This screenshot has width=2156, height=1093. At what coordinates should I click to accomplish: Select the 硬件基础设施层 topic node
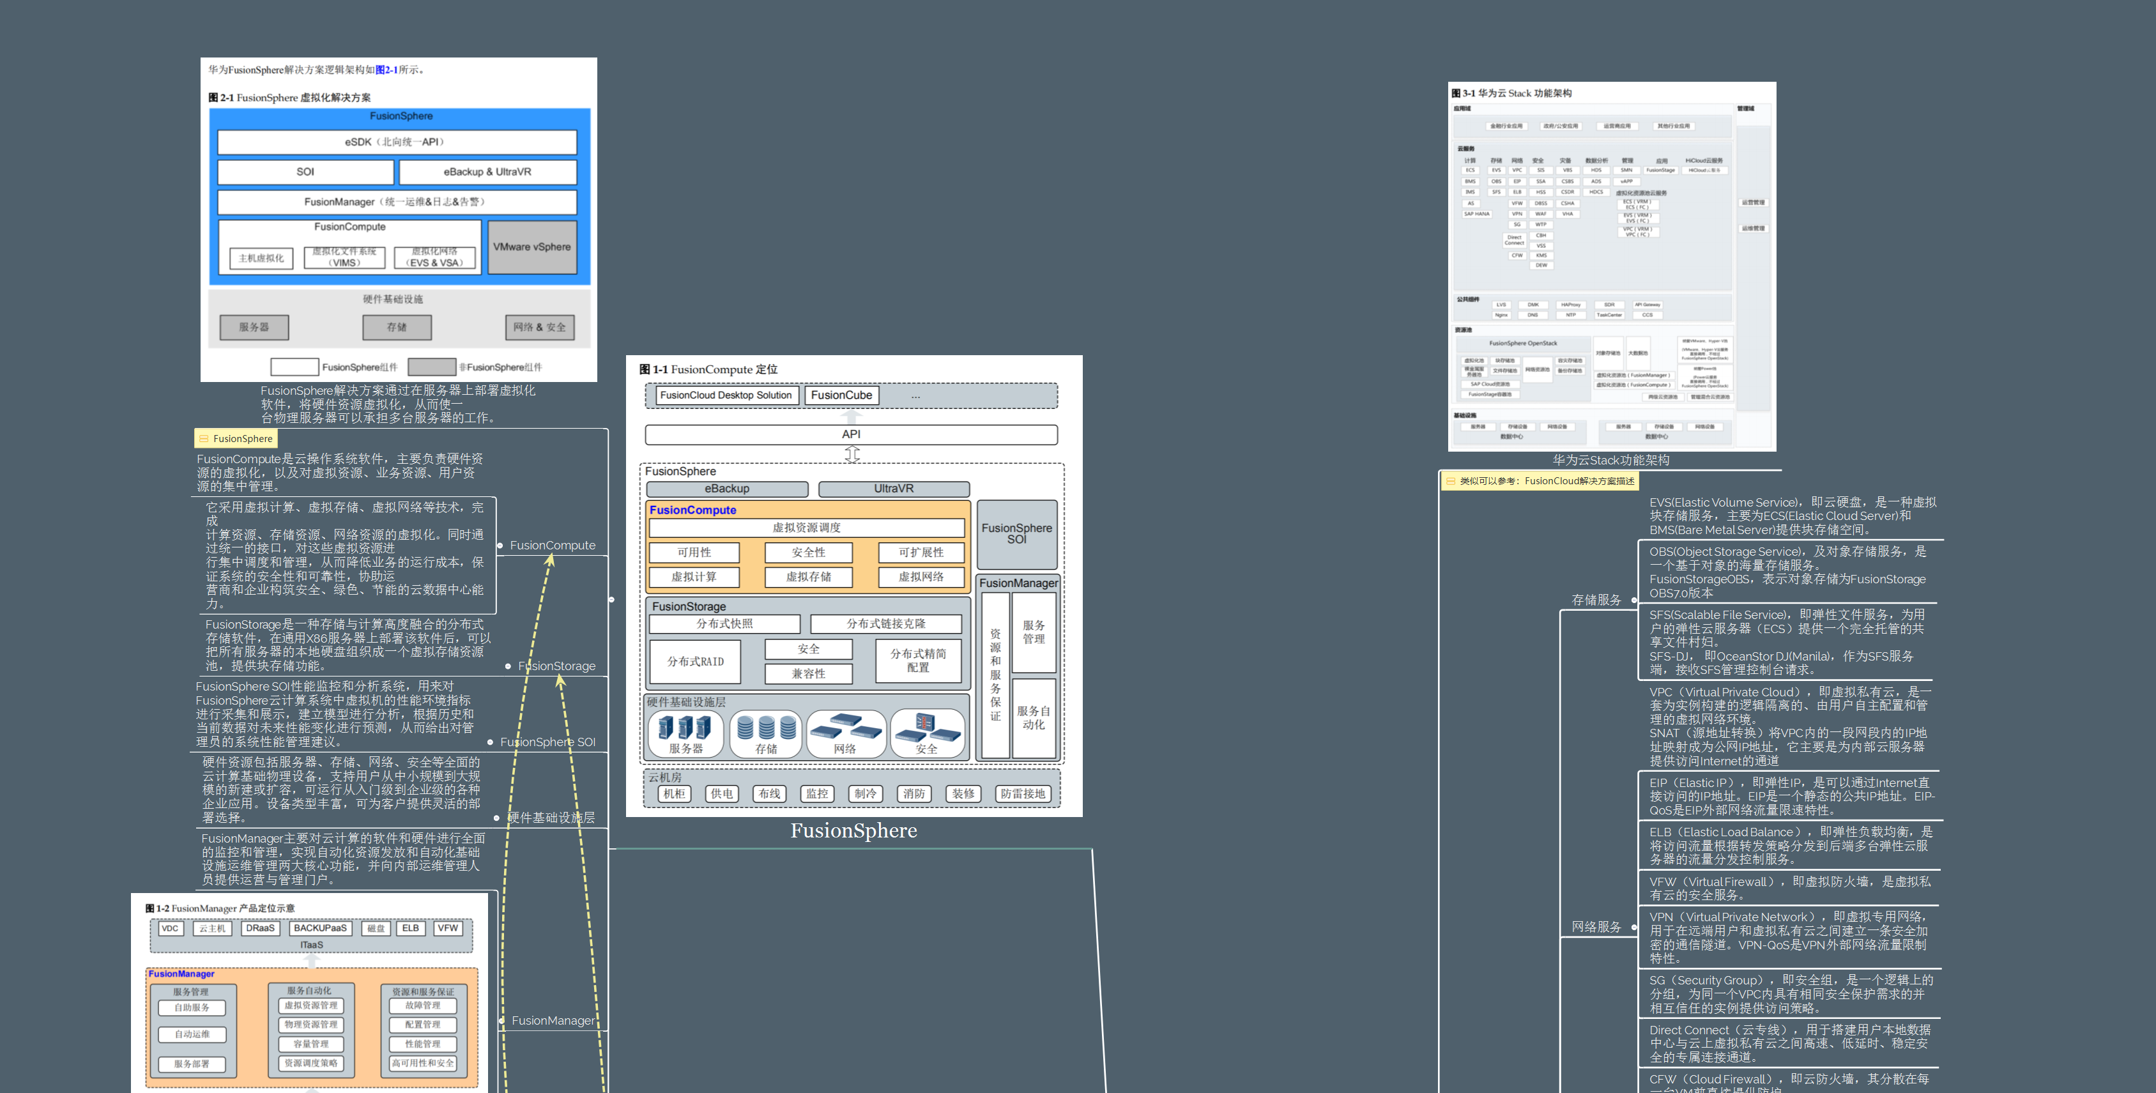[x=551, y=818]
